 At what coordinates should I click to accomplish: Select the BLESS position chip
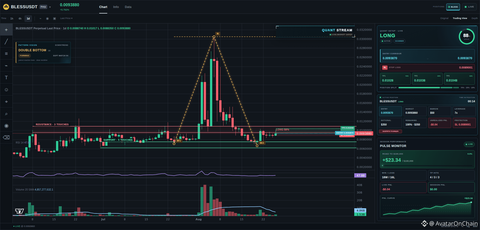453,7
